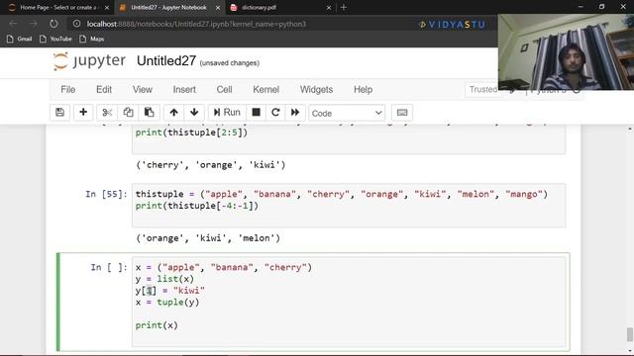634x356 pixels.
Task: Open the Kernel menu
Action: point(265,90)
